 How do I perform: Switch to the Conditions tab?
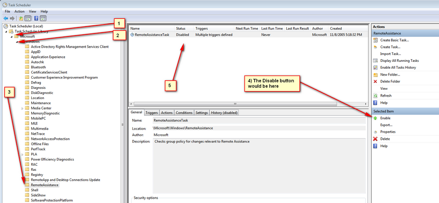pyautogui.click(x=184, y=113)
